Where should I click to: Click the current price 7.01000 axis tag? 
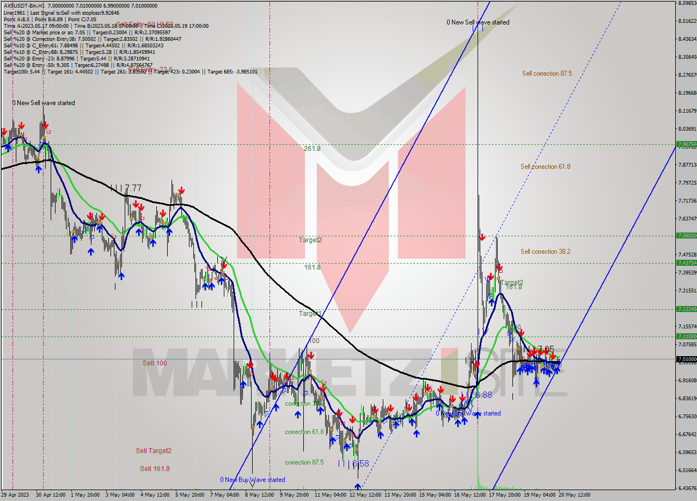pyautogui.click(x=687, y=359)
